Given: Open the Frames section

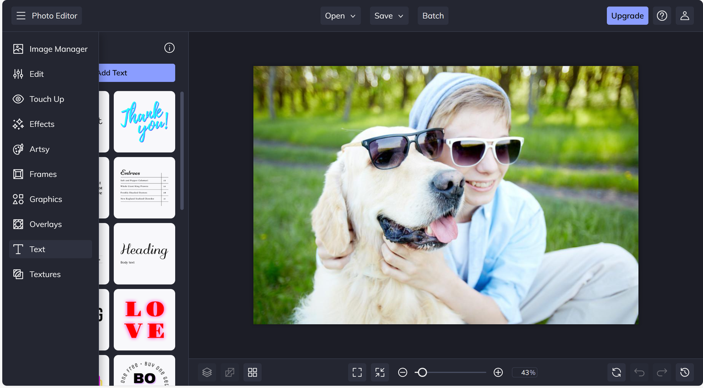Looking at the screenshot, I should (51, 174).
